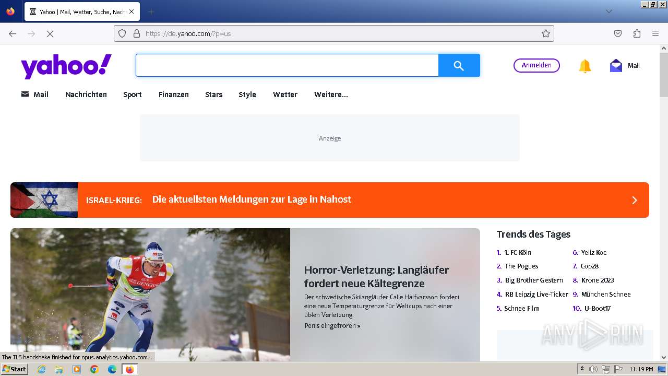Open Wetter navigation item
The width and height of the screenshot is (668, 376).
point(285,95)
